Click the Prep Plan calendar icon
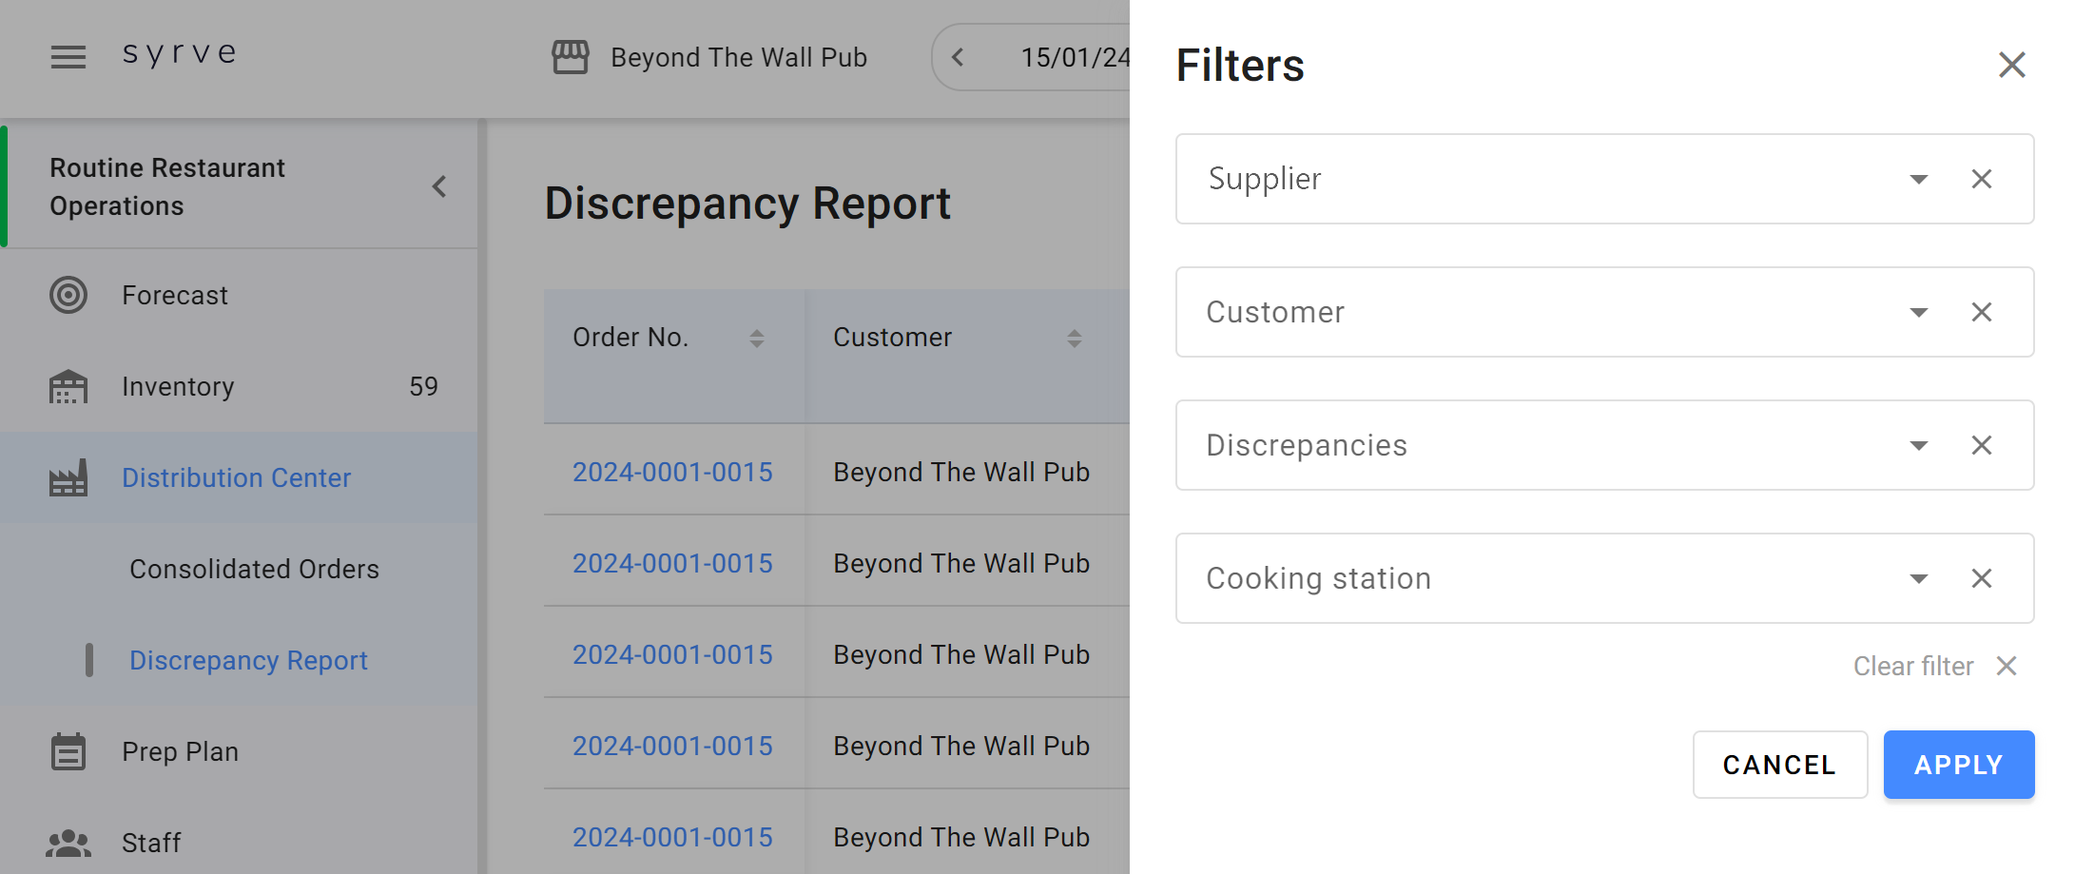Screen dimensions: 2075x874 [x=68, y=751]
